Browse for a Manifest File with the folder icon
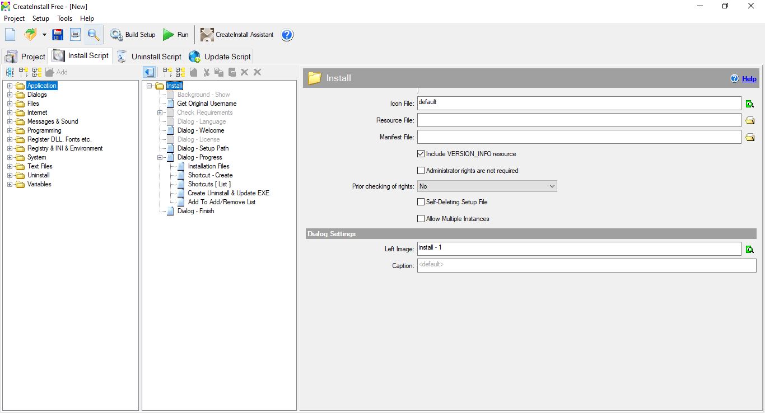The height and width of the screenshot is (413, 765). [x=750, y=137]
